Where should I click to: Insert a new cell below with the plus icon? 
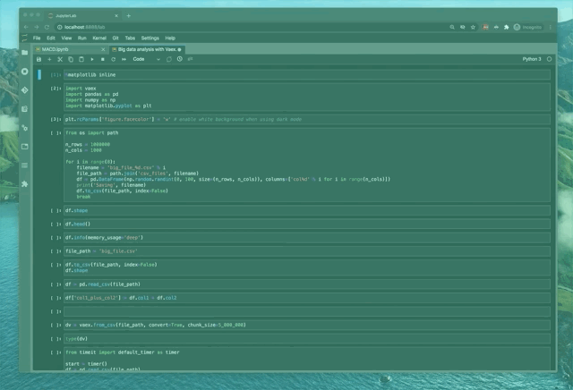(49, 59)
